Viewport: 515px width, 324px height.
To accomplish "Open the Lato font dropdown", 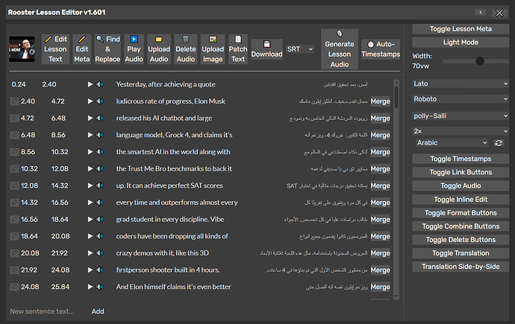I will tap(461, 83).
